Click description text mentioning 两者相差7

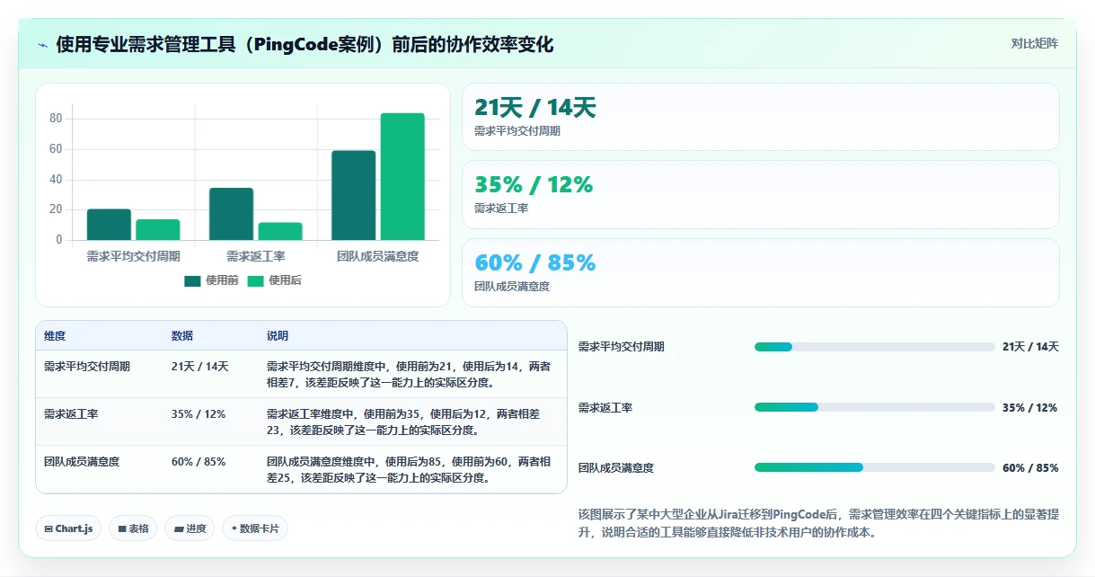[409, 374]
